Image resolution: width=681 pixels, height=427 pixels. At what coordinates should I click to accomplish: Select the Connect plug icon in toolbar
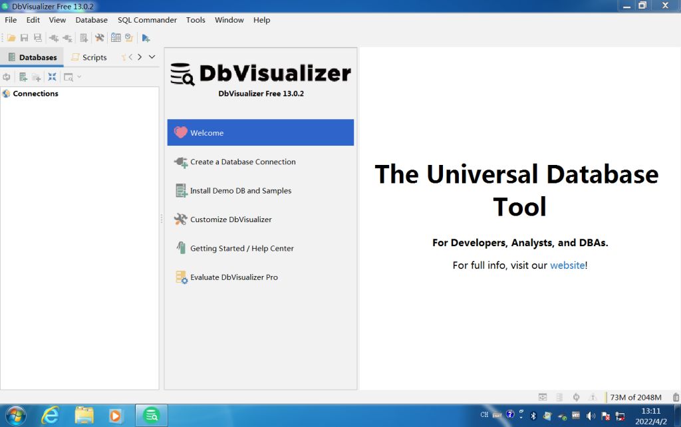coord(55,38)
